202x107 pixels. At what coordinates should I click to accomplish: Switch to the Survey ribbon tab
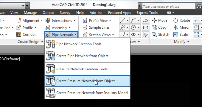[x=65, y=13]
